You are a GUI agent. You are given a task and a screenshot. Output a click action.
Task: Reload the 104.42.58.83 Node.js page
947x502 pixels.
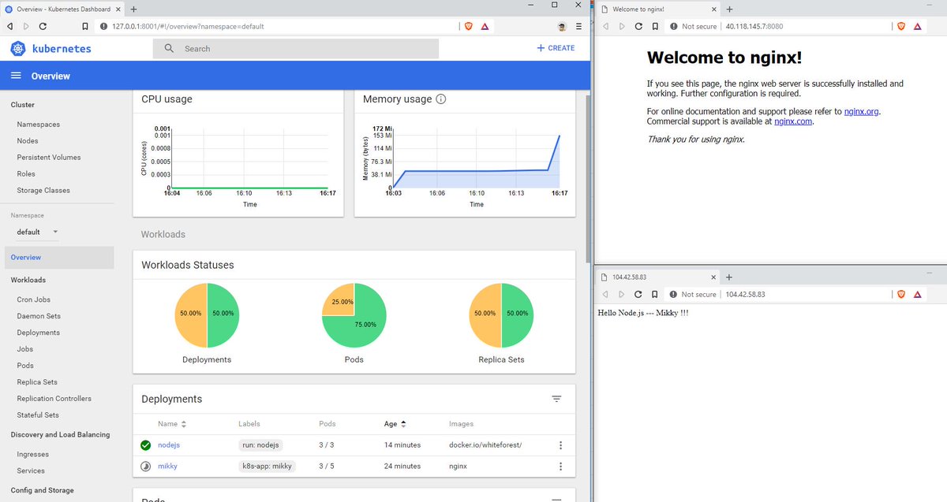pyautogui.click(x=638, y=294)
